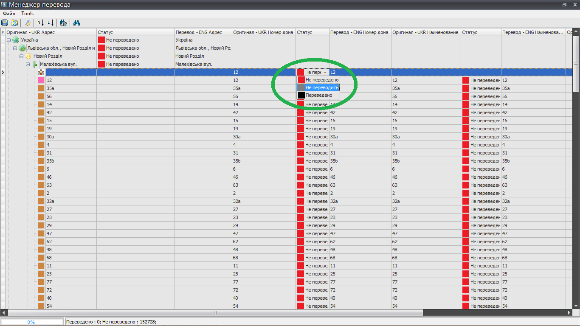580x326 pixels.
Task: Click the L down-arrow toolbar button
Action: click(51, 23)
